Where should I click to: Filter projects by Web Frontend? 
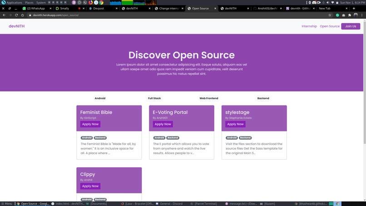pos(209,98)
